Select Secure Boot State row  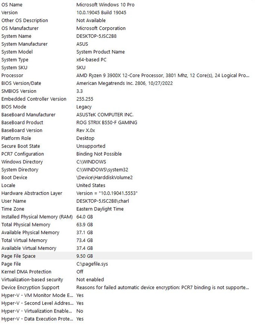[126, 146]
